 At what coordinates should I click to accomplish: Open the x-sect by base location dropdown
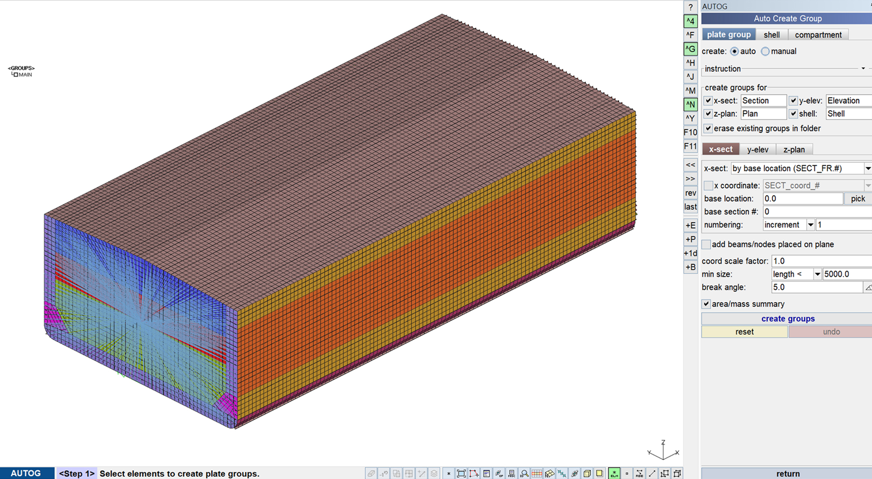point(868,169)
